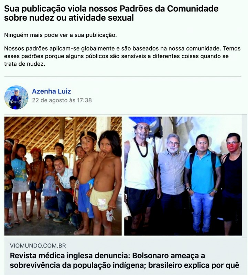Click the Azenha Luiz profile avatar
The width and height of the screenshot is (248, 275).
16,97
